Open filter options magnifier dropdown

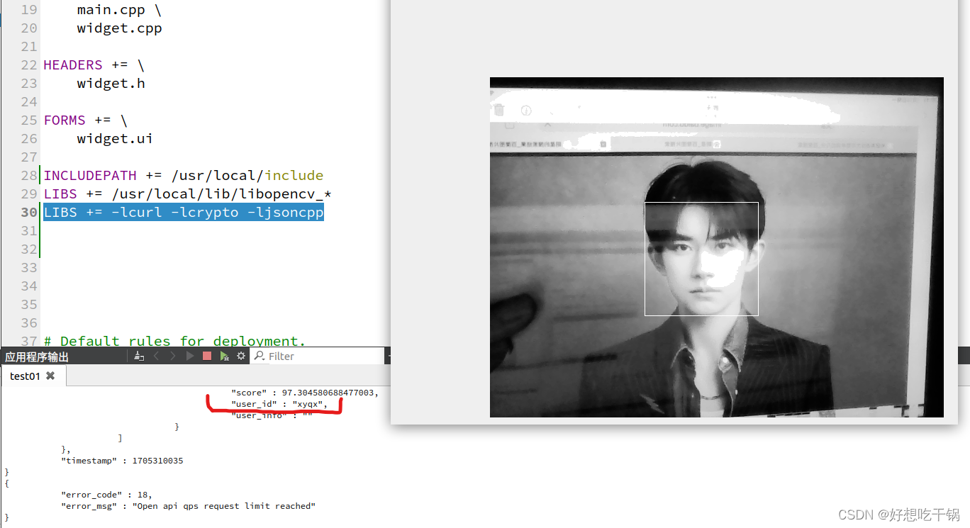coord(260,356)
